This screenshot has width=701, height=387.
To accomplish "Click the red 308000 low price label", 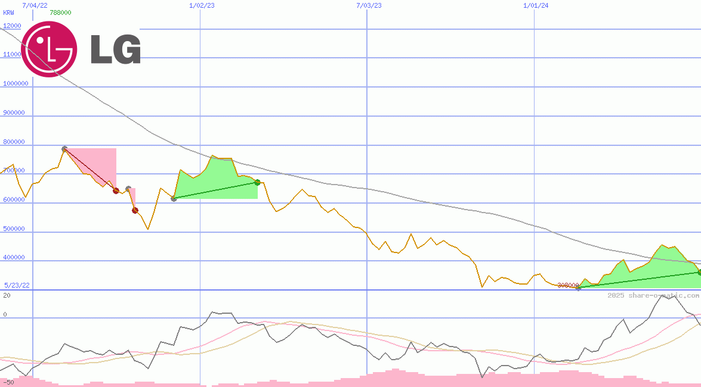I will (568, 285).
